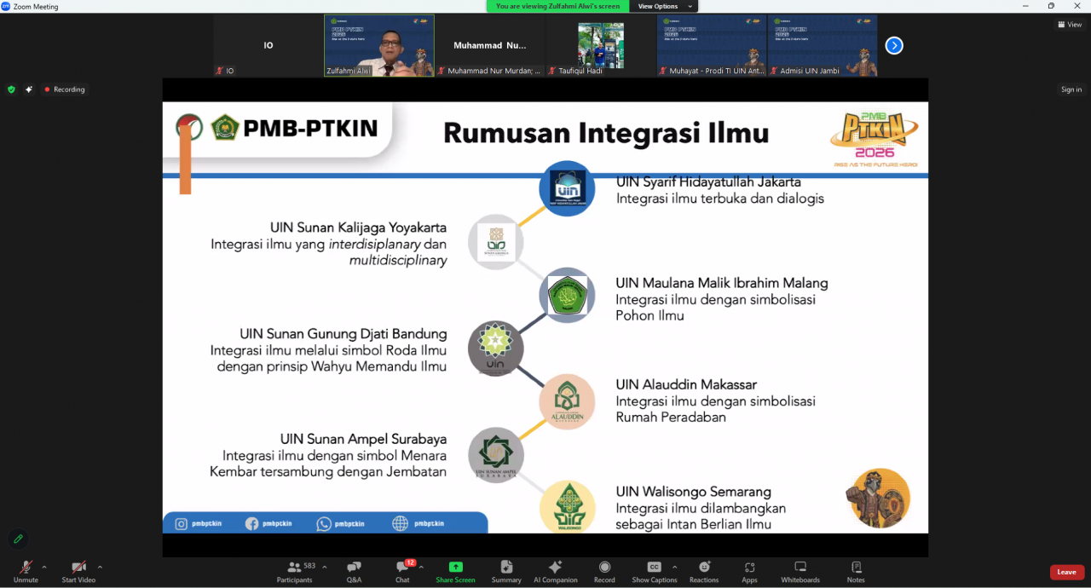Open the Participants panel
Image resolution: width=1091 pixels, height=588 pixels.
294,571
